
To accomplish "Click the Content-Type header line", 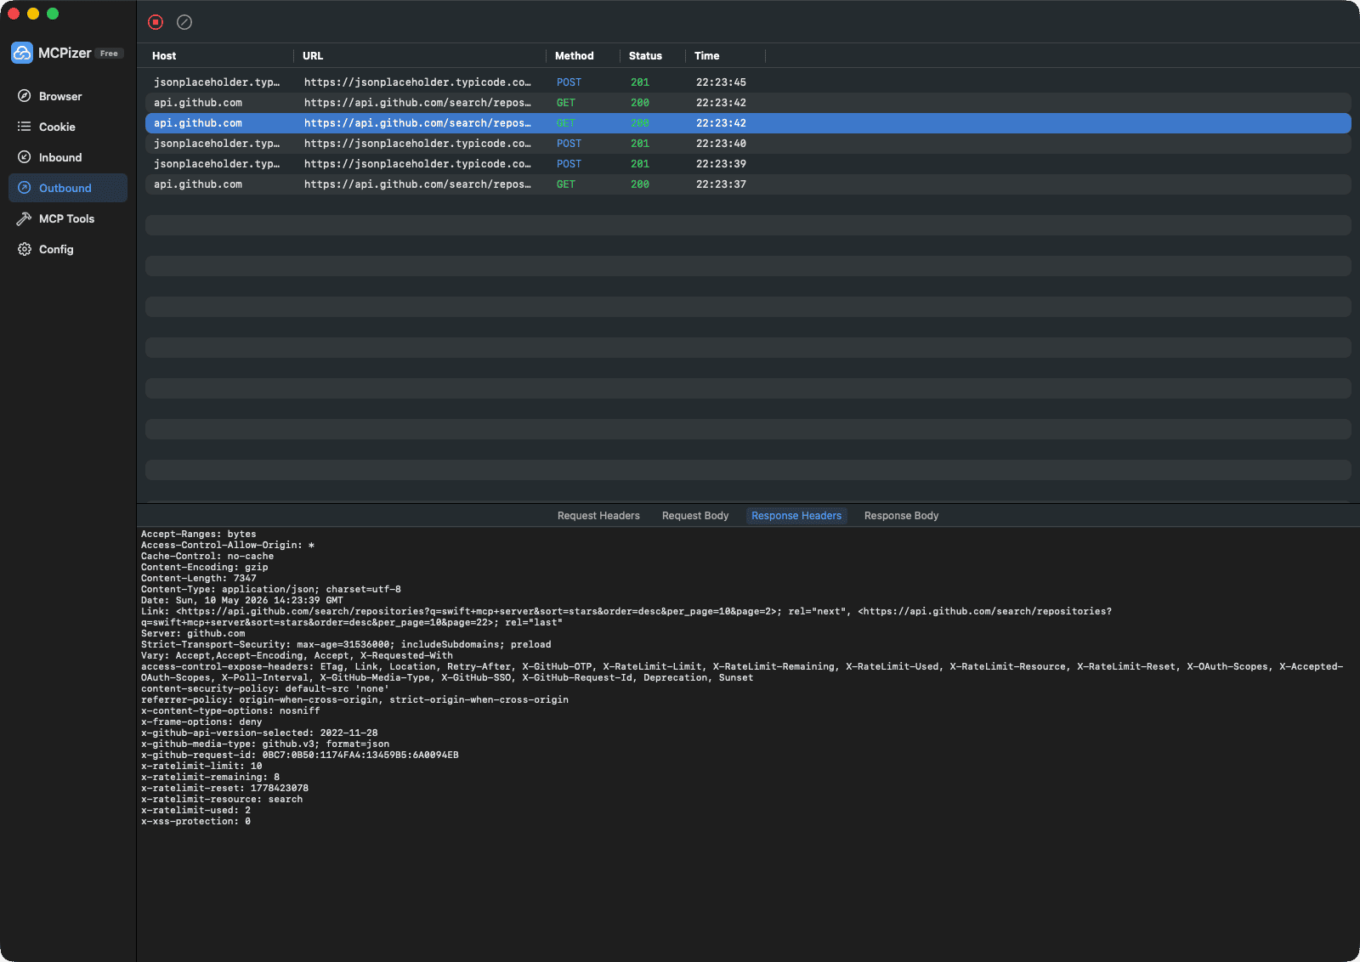I will point(271,589).
